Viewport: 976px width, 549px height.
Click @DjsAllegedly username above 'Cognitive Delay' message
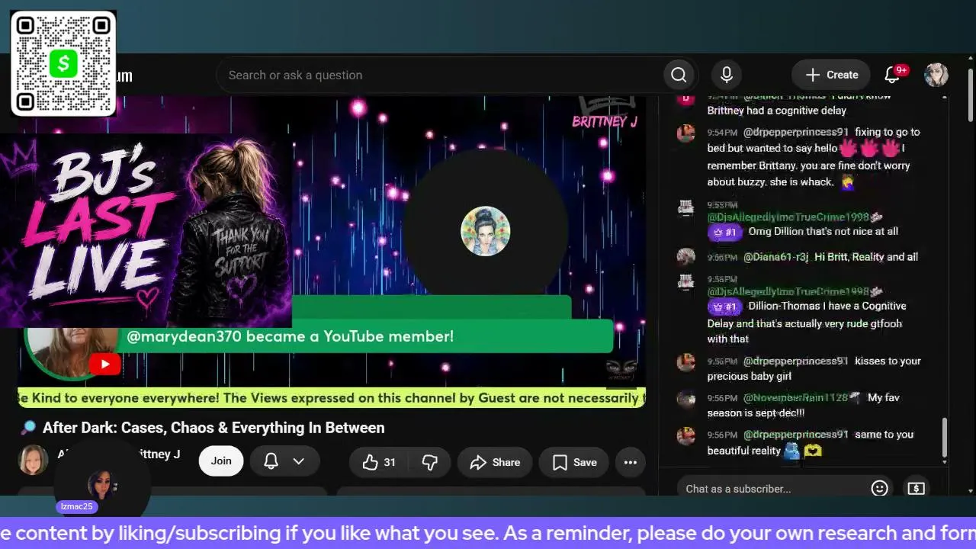point(789,292)
